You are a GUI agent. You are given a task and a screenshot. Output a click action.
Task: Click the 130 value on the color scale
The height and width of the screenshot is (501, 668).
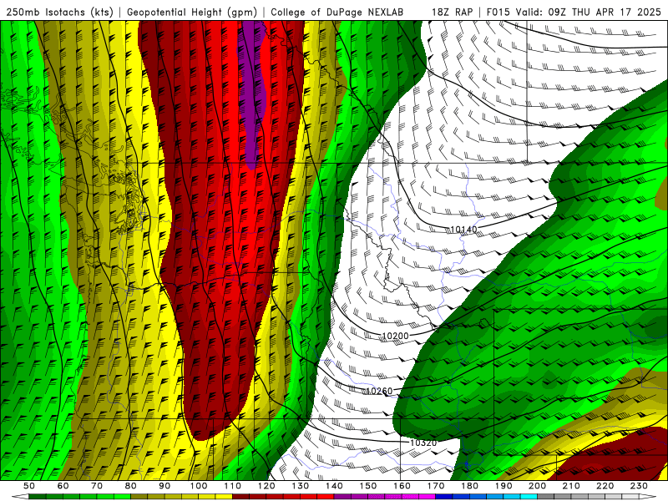tap(301, 486)
